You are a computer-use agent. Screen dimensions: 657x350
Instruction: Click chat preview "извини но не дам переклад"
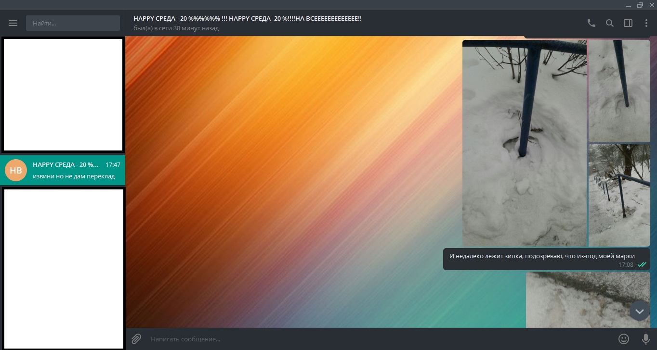[x=74, y=176]
